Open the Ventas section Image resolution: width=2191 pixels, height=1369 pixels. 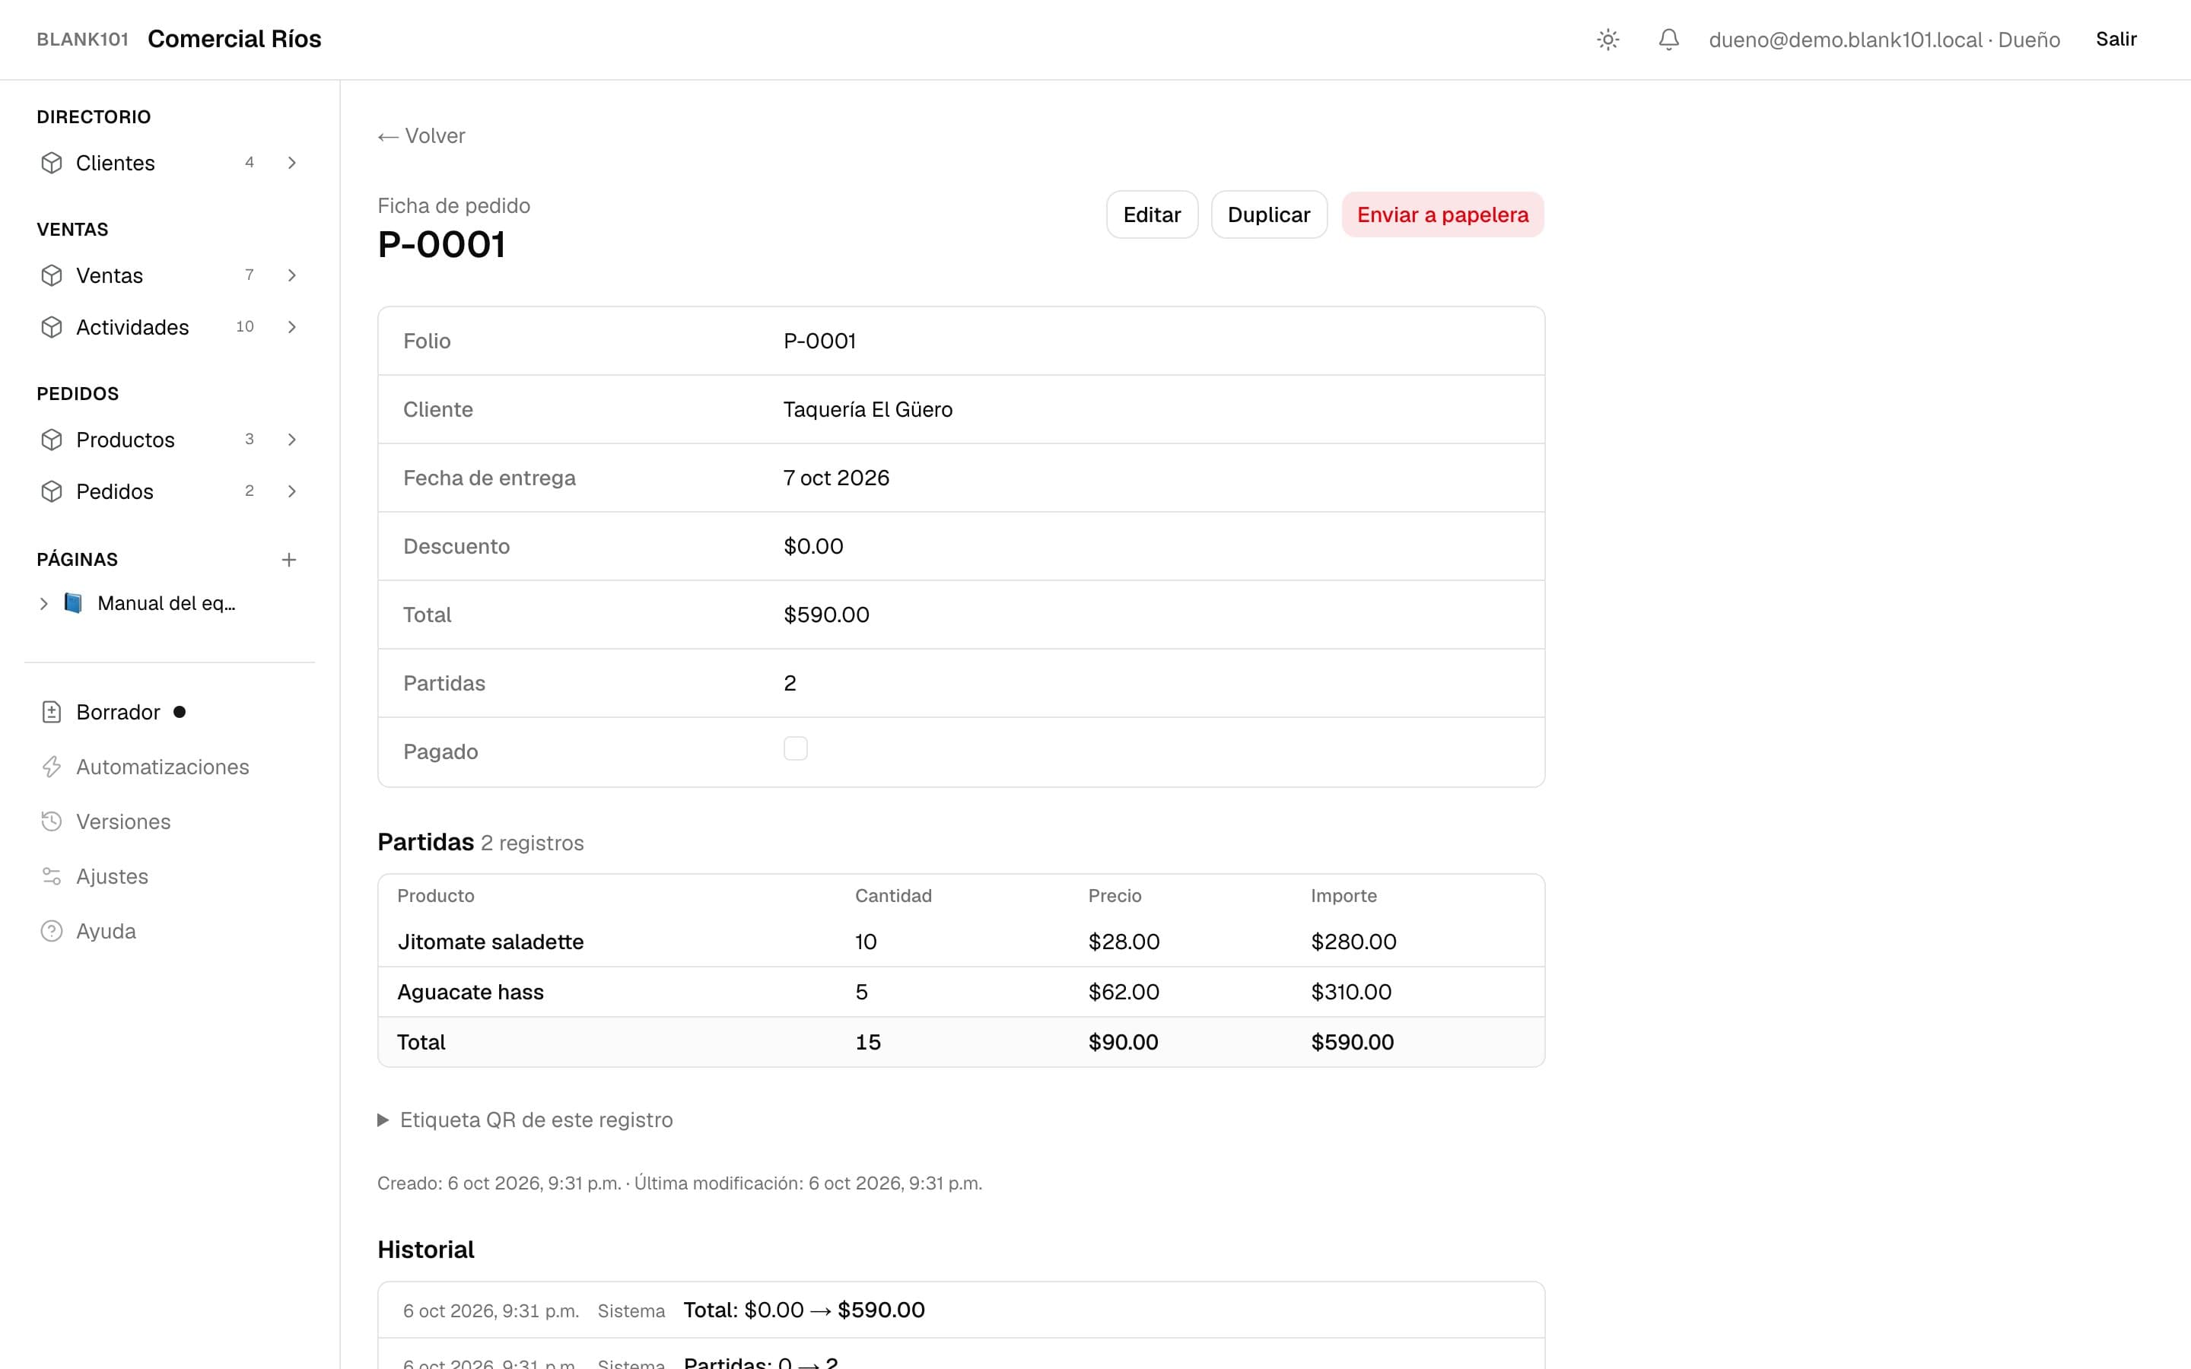click(x=110, y=275)
